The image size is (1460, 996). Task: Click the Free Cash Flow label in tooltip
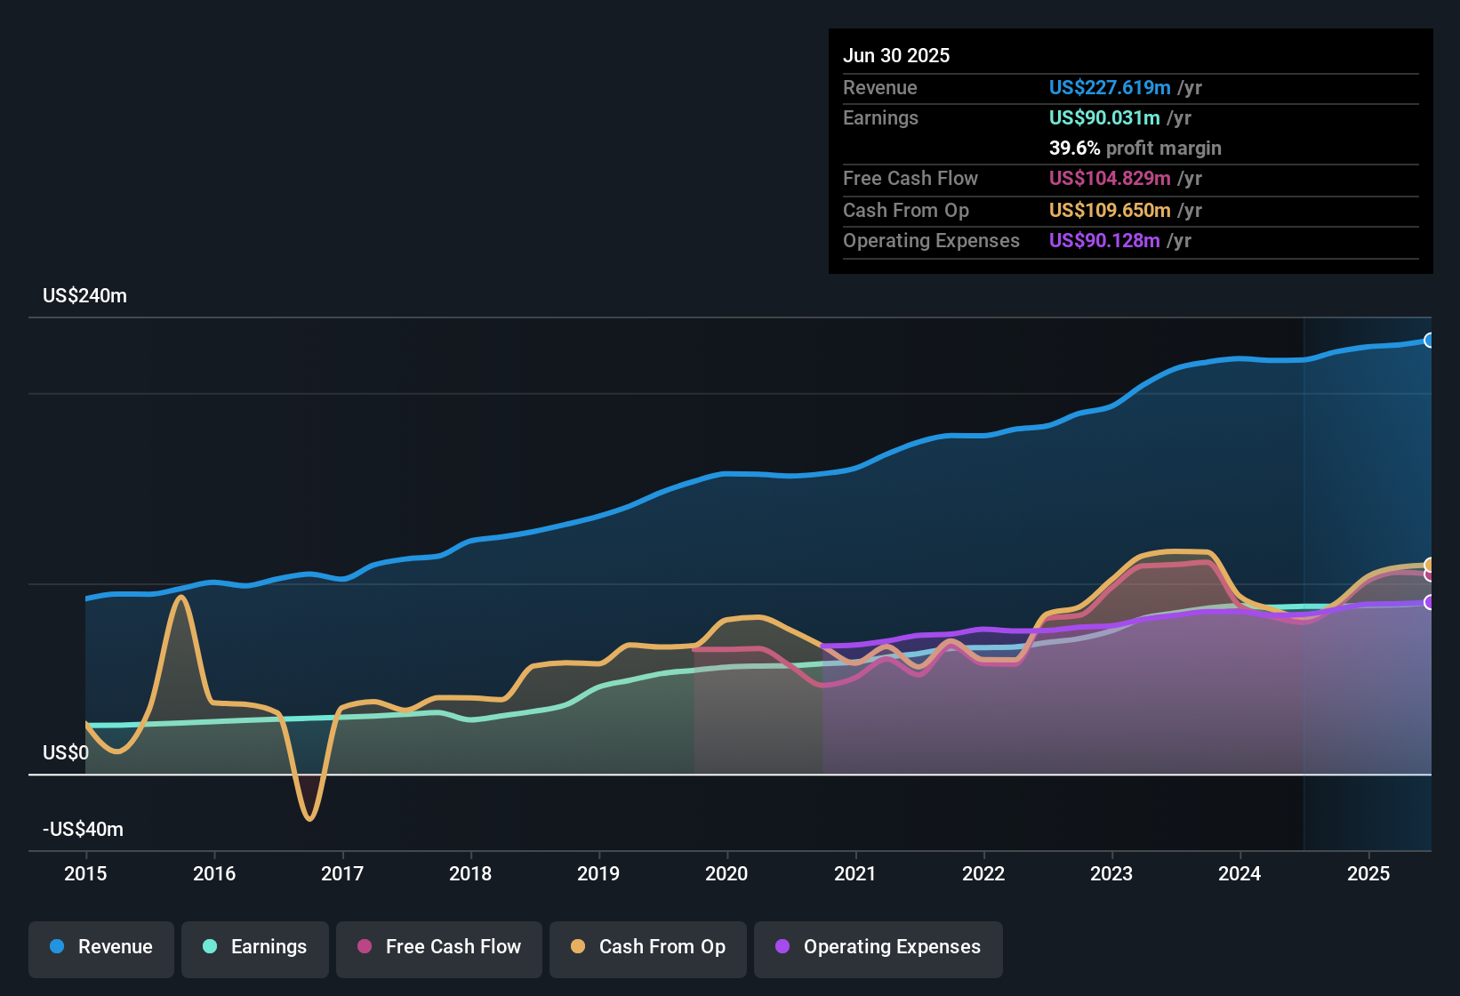tap(910, 178)
